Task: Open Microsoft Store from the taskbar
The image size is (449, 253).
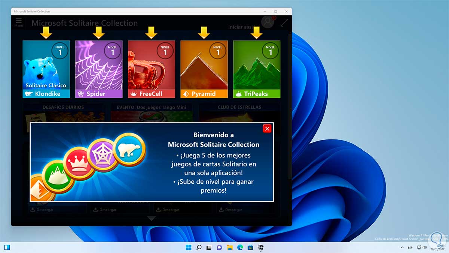Action: tap(250, 247)
